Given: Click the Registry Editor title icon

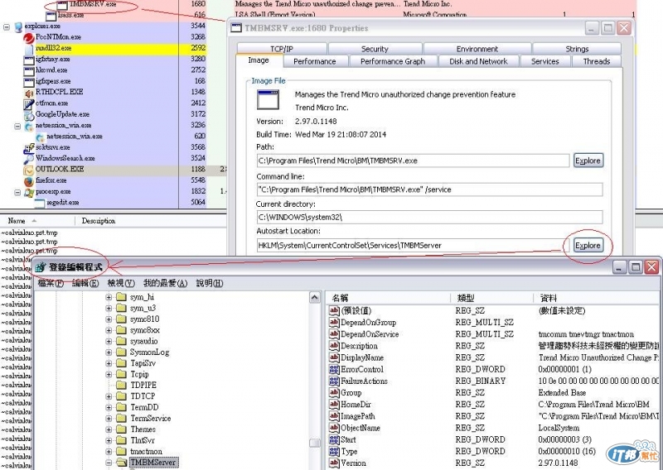Looking at the screenshot, I should coord(41,267).
